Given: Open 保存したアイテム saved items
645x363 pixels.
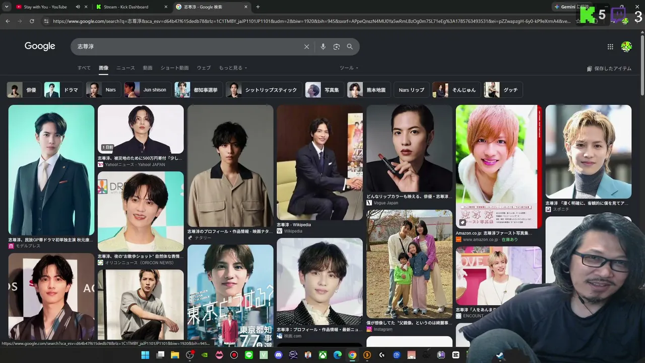Looking at the screenshot, I should click(x=609, y=69).
